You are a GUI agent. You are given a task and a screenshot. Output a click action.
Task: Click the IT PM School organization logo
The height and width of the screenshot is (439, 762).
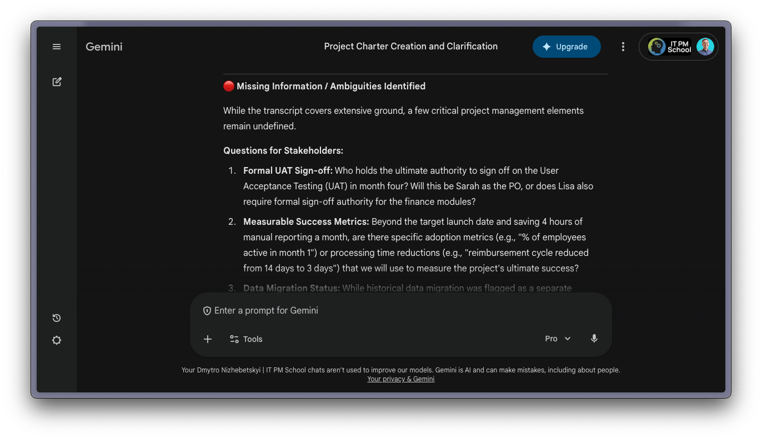[670, 47]
